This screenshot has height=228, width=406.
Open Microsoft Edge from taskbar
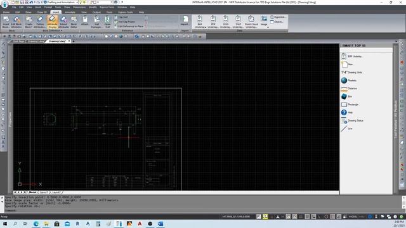(36, 224)
